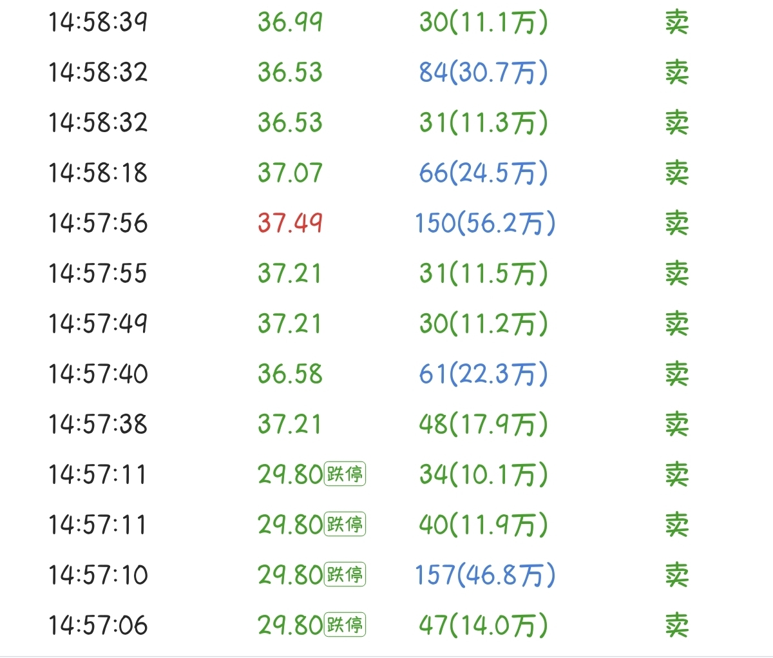Click 跌停 badge in 34(10.1万) row

[x=345, y=474]
